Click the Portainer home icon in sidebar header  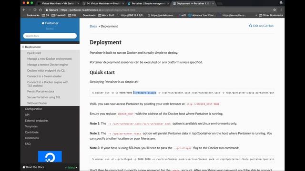click(43, 23)
